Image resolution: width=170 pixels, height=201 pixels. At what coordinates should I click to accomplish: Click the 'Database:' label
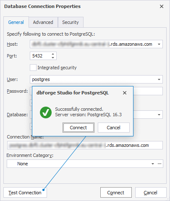click(17, 115)
